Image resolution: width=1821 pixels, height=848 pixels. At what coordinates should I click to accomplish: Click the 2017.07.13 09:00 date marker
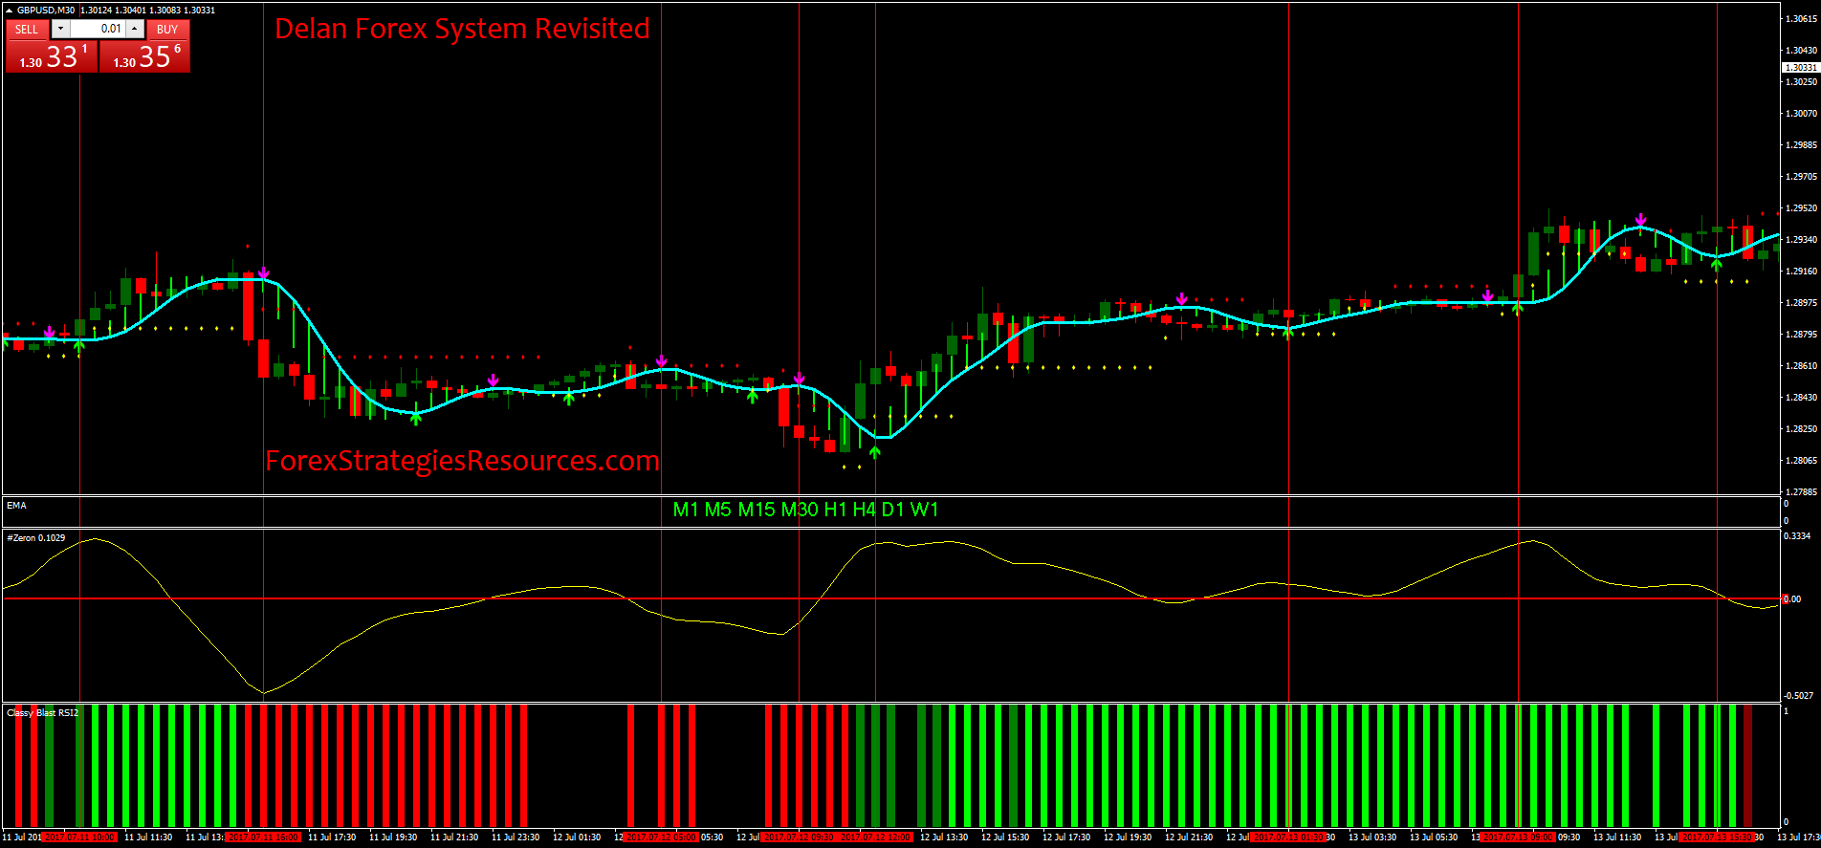(1518, 837)
